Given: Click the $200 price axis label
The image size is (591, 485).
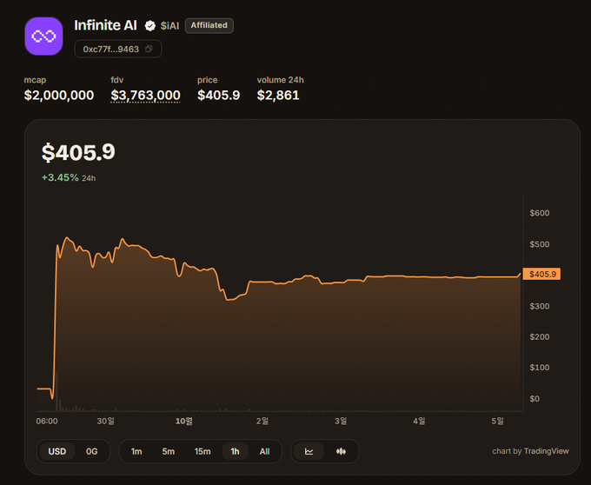Looking at the screenshot, I should [540, 336].
